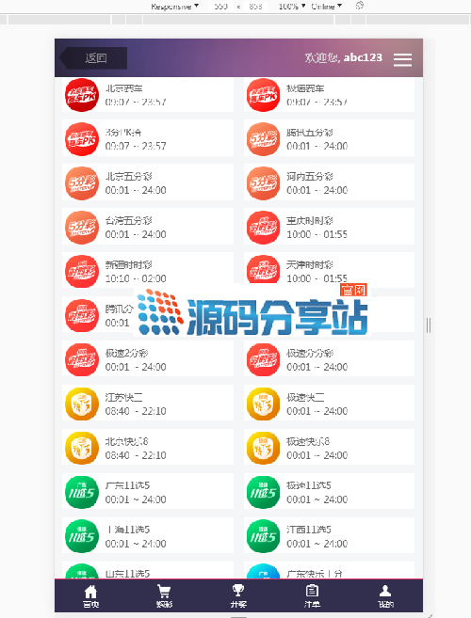
Task: Open the 我的 profile tab
Action: pos(385,596)
